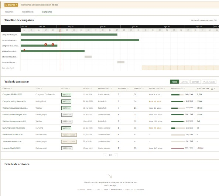Click the red dot marker on Webinar Fotovoltaica bar

(x=24, y=50)
